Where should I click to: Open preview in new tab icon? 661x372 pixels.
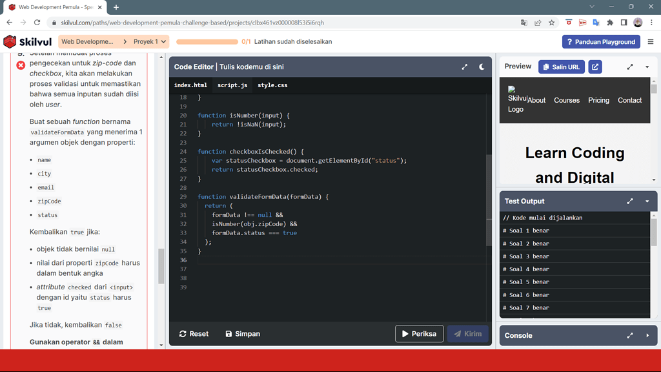(595, 67)
